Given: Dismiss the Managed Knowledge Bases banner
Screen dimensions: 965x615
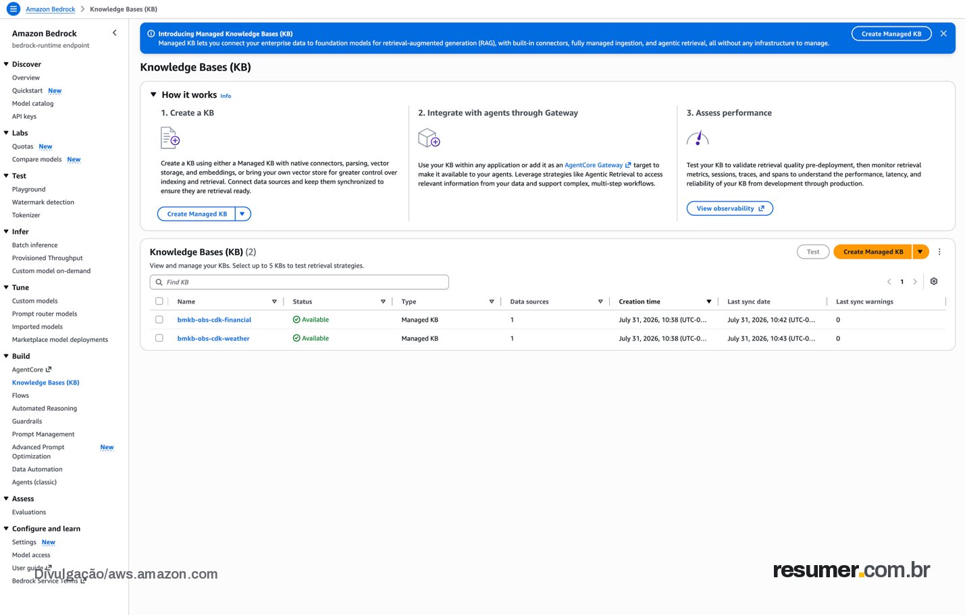Looking at the screenshot, I should click(943, 34).
